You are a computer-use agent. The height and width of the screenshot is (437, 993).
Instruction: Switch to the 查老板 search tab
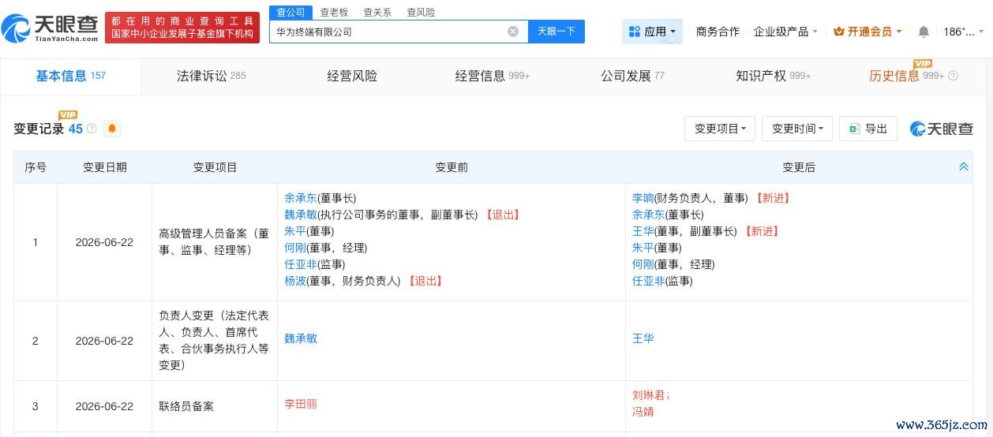tap(334, 12)
